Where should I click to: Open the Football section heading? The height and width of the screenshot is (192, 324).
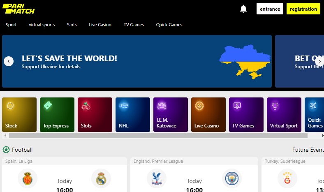pos(22,150)
